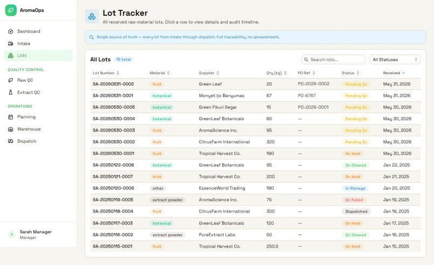Click supplier EssenceWorld Trading
The image size is (434, 265).
222,189
